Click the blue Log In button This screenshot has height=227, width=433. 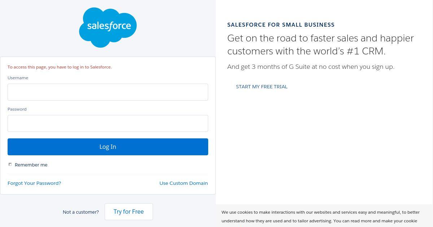click(x=108, y=147)
